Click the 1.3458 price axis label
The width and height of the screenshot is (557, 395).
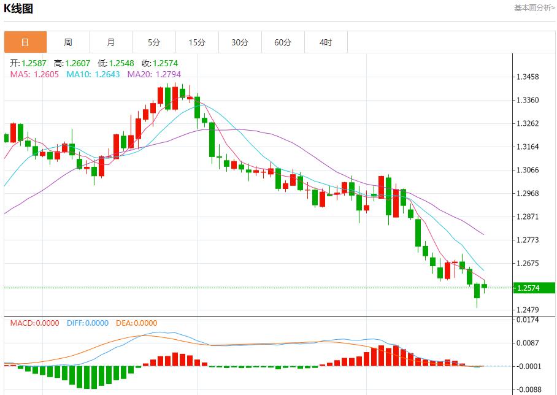tap(528, 77)
